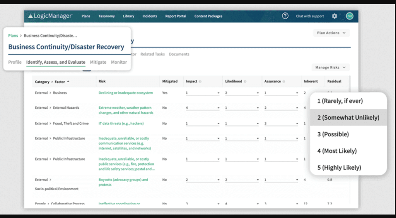Image resolution: width=396 pixels, height=218 pixels.
Task: Select Identify, Assess, and Evaluate tab
Action: point(56,62)
